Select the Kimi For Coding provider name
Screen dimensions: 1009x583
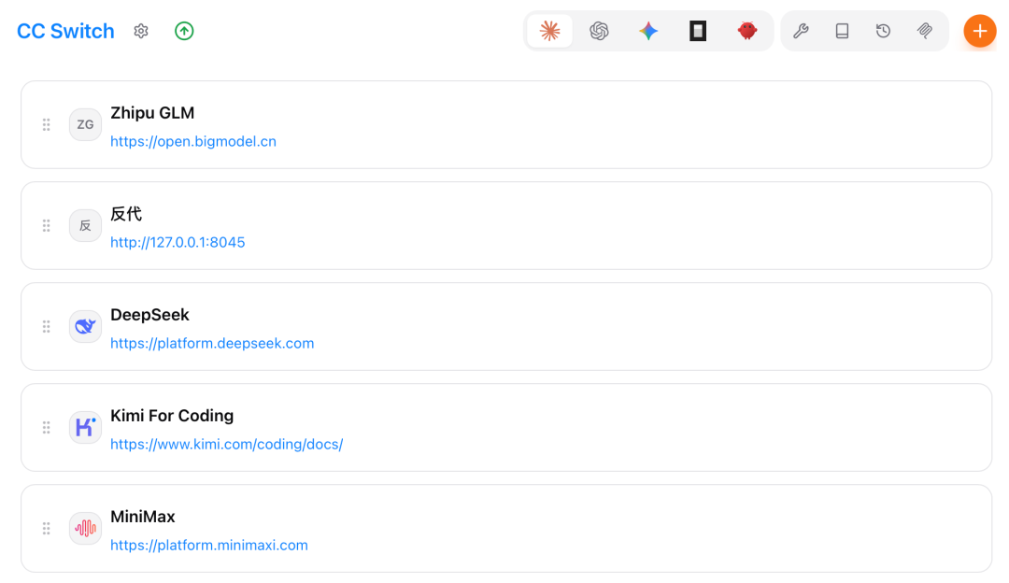[x=172, y=417]
